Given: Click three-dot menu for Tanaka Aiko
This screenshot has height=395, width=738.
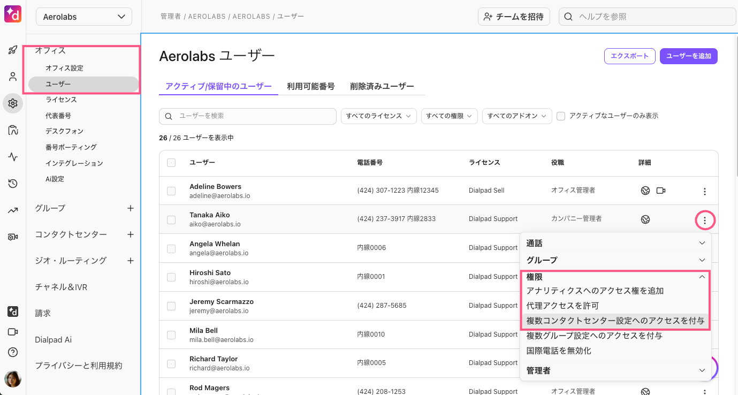Looking at the screenshot, I should (x=705, y=220).
